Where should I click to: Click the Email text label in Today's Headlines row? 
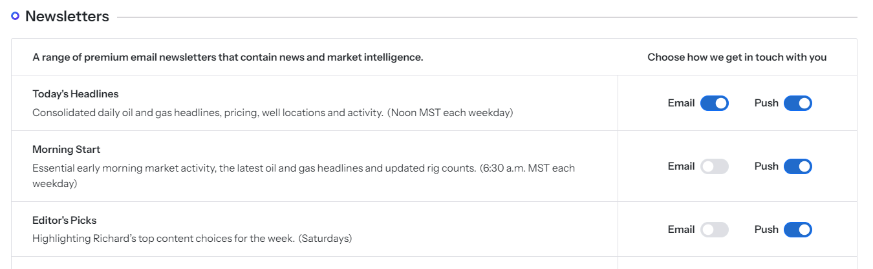(681, 103)
